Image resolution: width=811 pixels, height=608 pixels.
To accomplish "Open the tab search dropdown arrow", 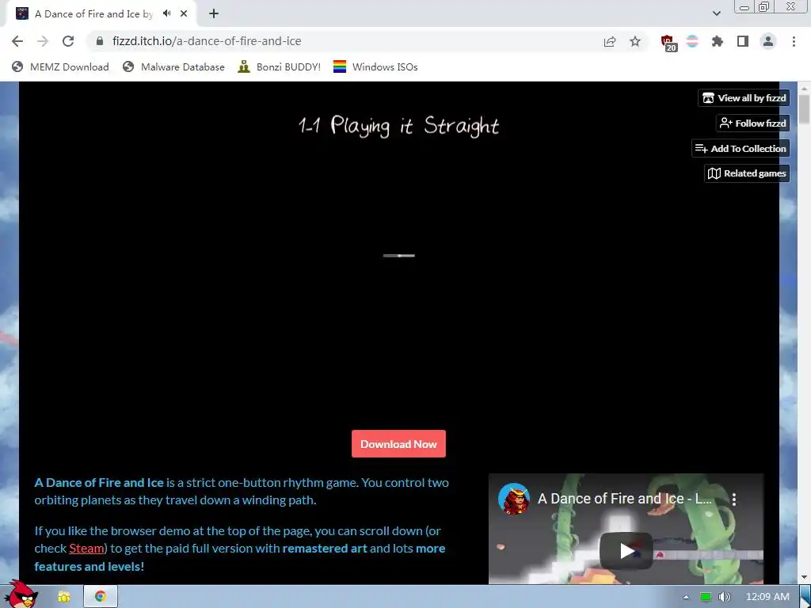I will (716, 14).
